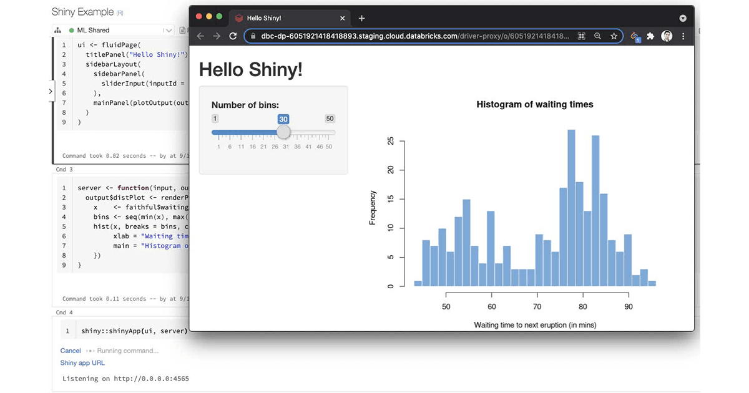This screenshot has height=393, width=749.
Task: Expand the left sidebar chevron
Action: [x=51, y=92]
